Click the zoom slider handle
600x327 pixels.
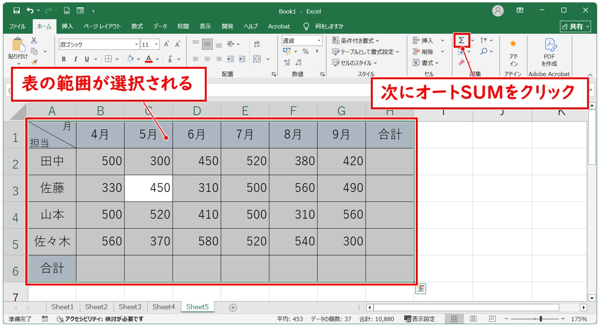541,319
